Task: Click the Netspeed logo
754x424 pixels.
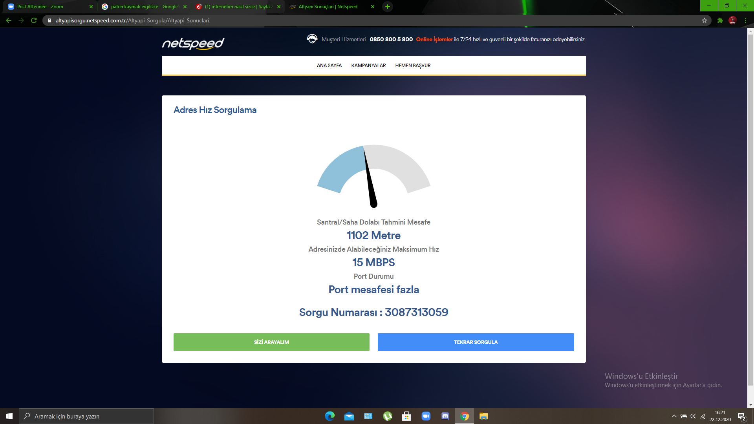Action: click(193, 43)
